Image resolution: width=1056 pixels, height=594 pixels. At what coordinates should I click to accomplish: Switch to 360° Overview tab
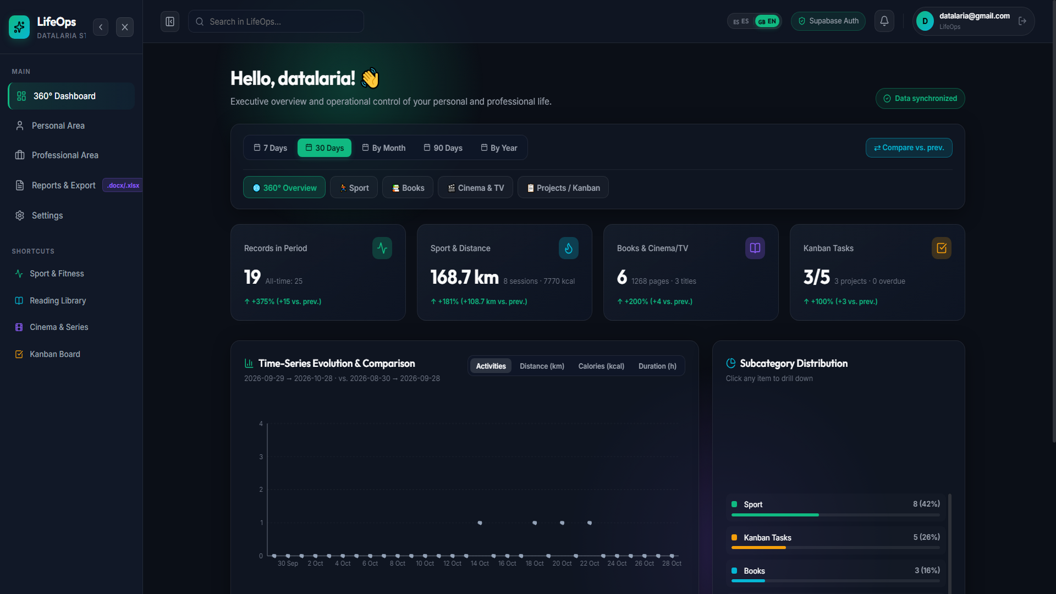(x=284, y=188)
